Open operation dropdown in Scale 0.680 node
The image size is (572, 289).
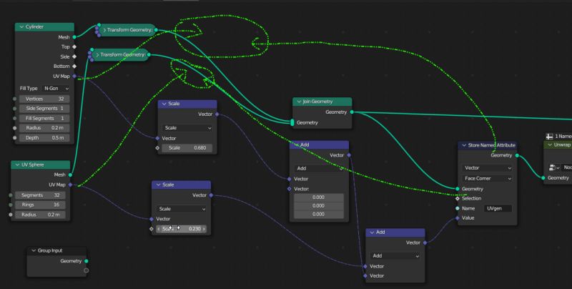coord(187,128)
